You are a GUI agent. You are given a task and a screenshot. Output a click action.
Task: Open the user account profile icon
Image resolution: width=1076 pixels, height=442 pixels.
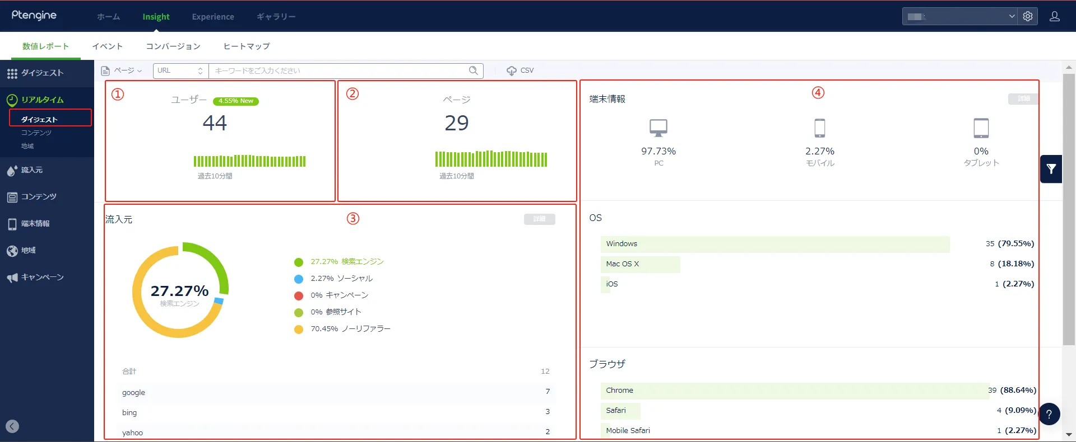point(1054,16)
